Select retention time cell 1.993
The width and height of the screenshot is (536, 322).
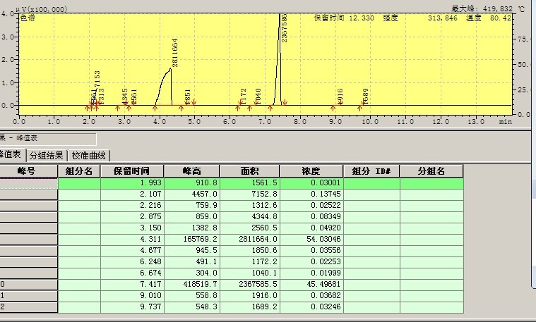click(132, 182)
